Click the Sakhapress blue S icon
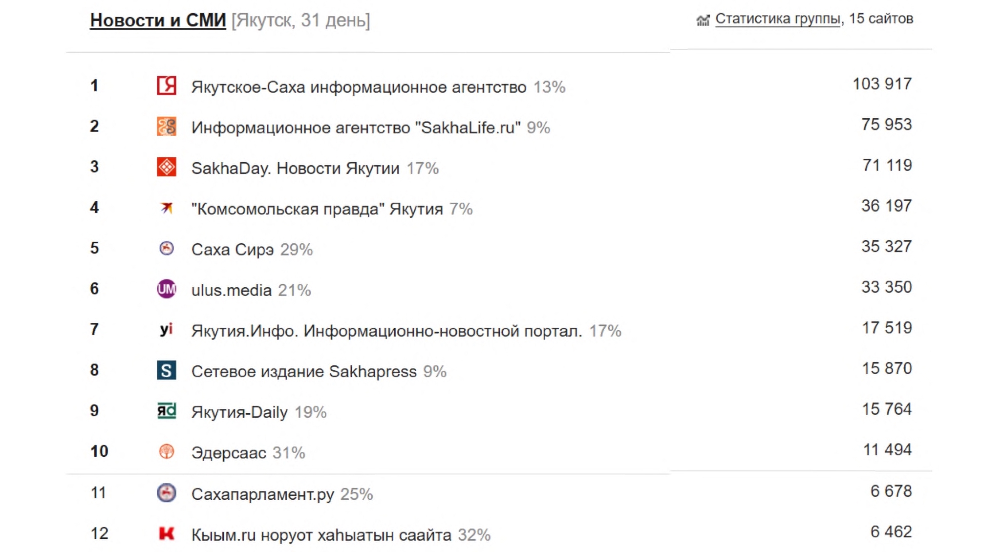The width and height of the screenshot is (1002, 552). tap(167, 370)
